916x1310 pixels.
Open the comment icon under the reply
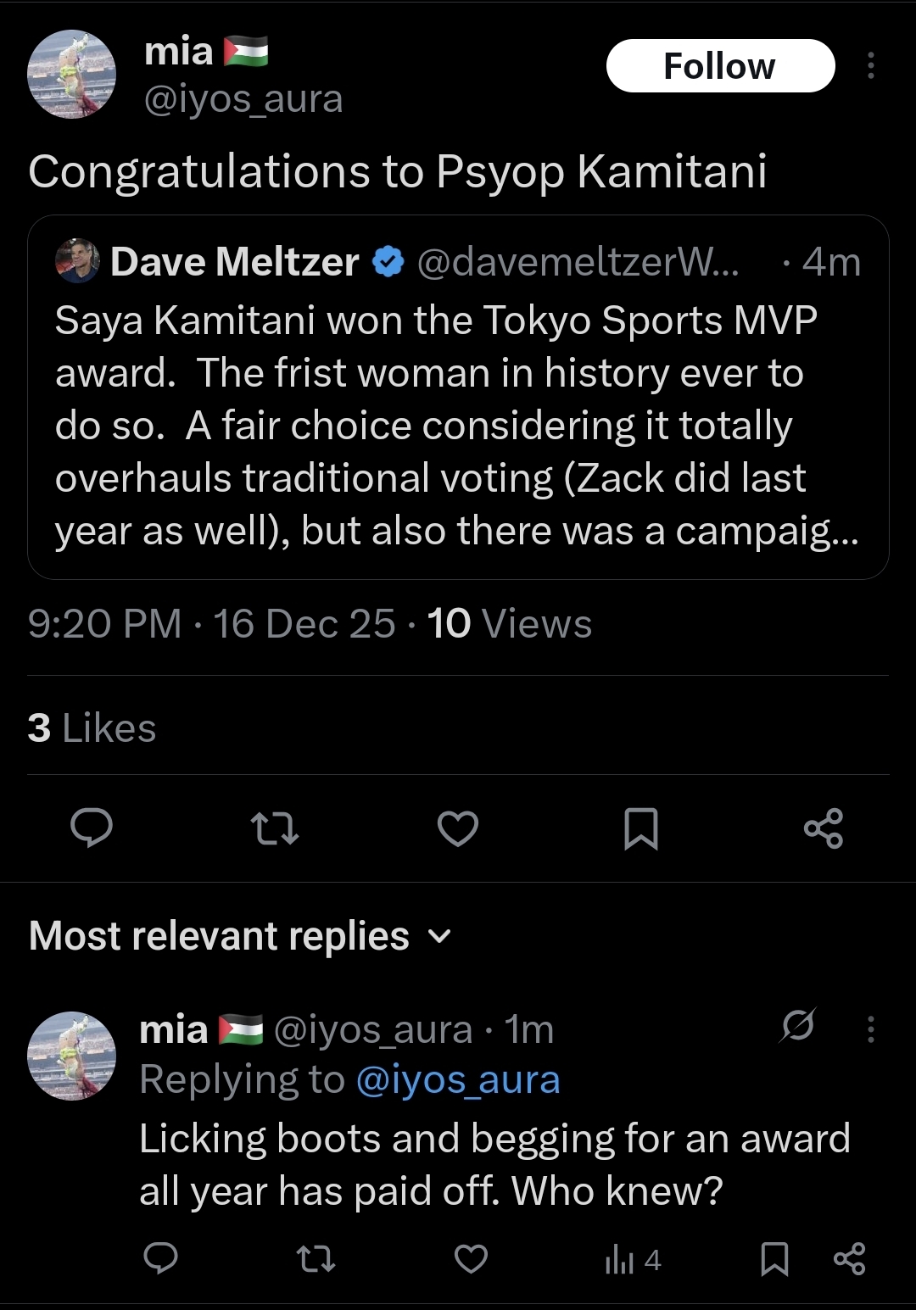pyautogui.click(x=159, y=1259)
